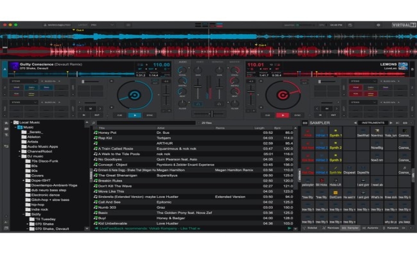This screenshot has width=417, height=254.
Task: Toggle the red HiHat stem pad on the right deck
Action: (371, 94)
